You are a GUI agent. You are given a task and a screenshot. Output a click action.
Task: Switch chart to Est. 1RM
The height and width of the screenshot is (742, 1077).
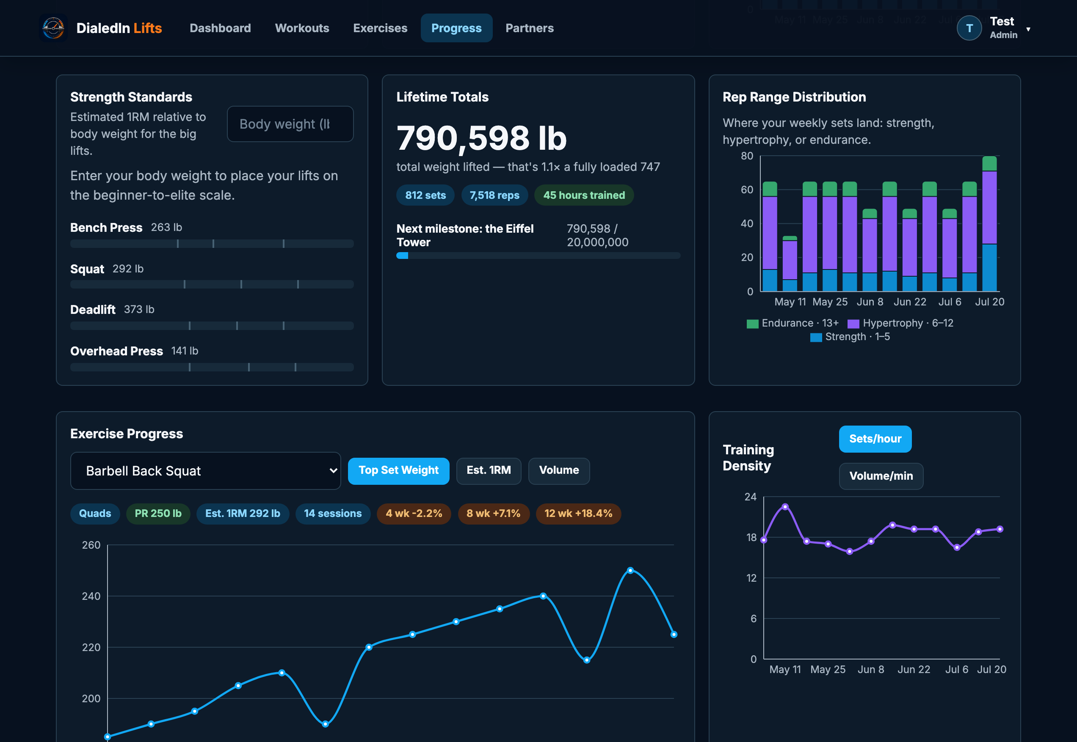489,470
